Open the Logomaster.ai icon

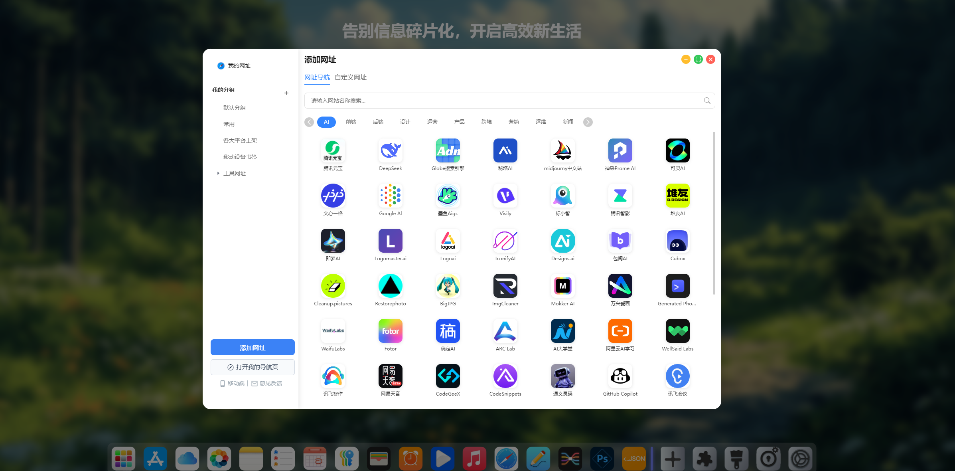pos(390,241)
